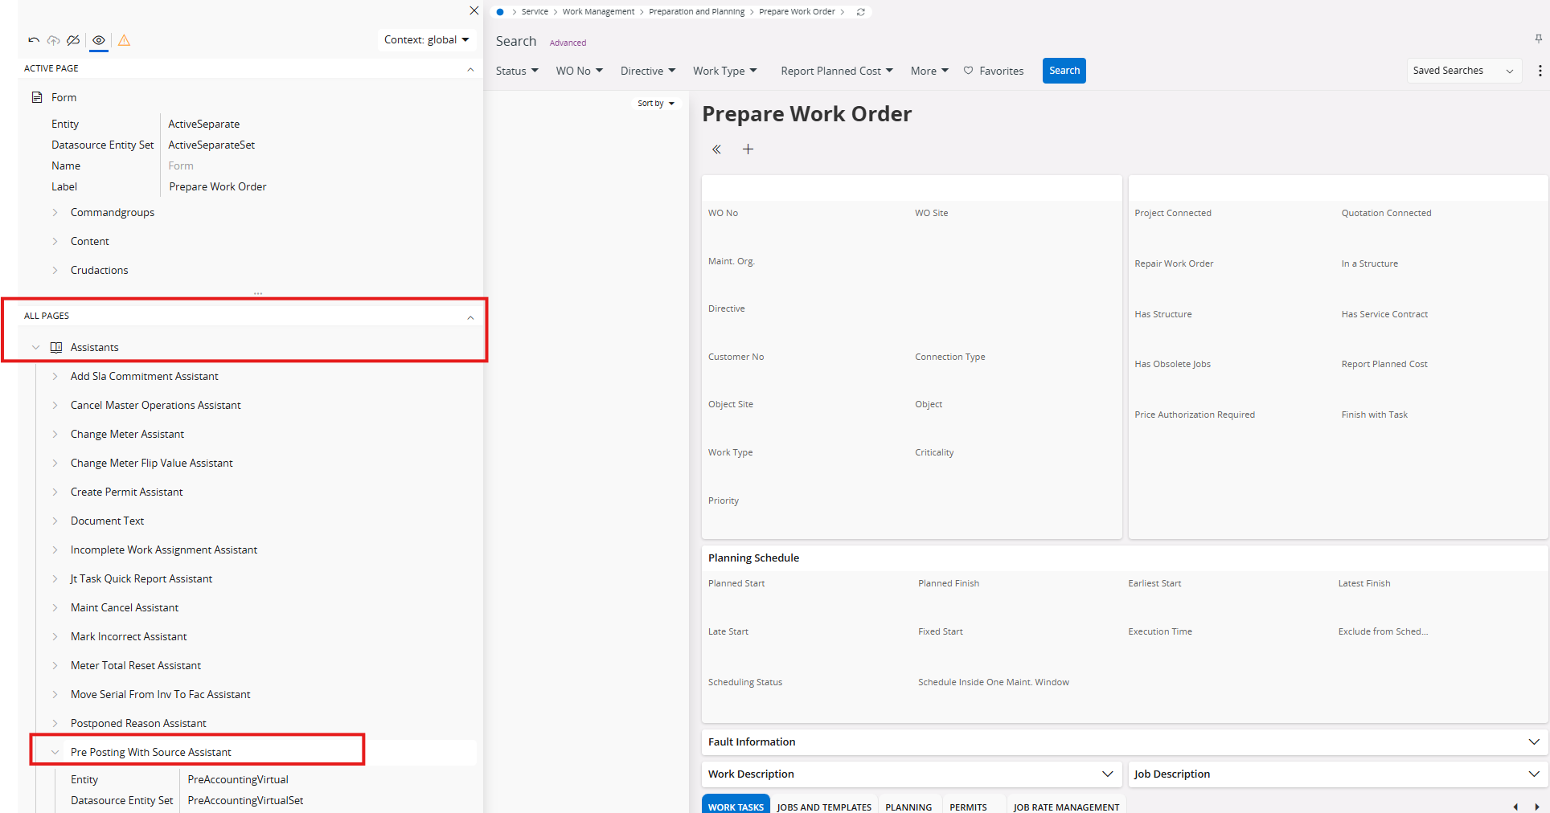
Task: Expand the Work Description section
Action: coord(1107,774)
